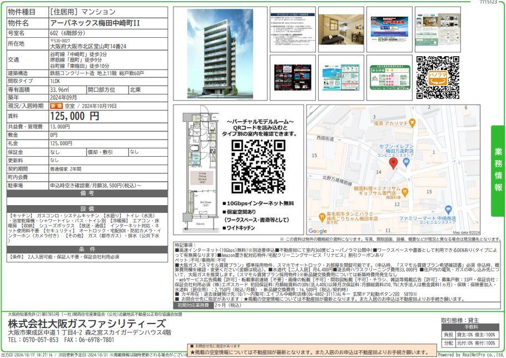Click the 特記事項 heading
The width and height of the screenshot is (506, 358).
tap(186, 246)
